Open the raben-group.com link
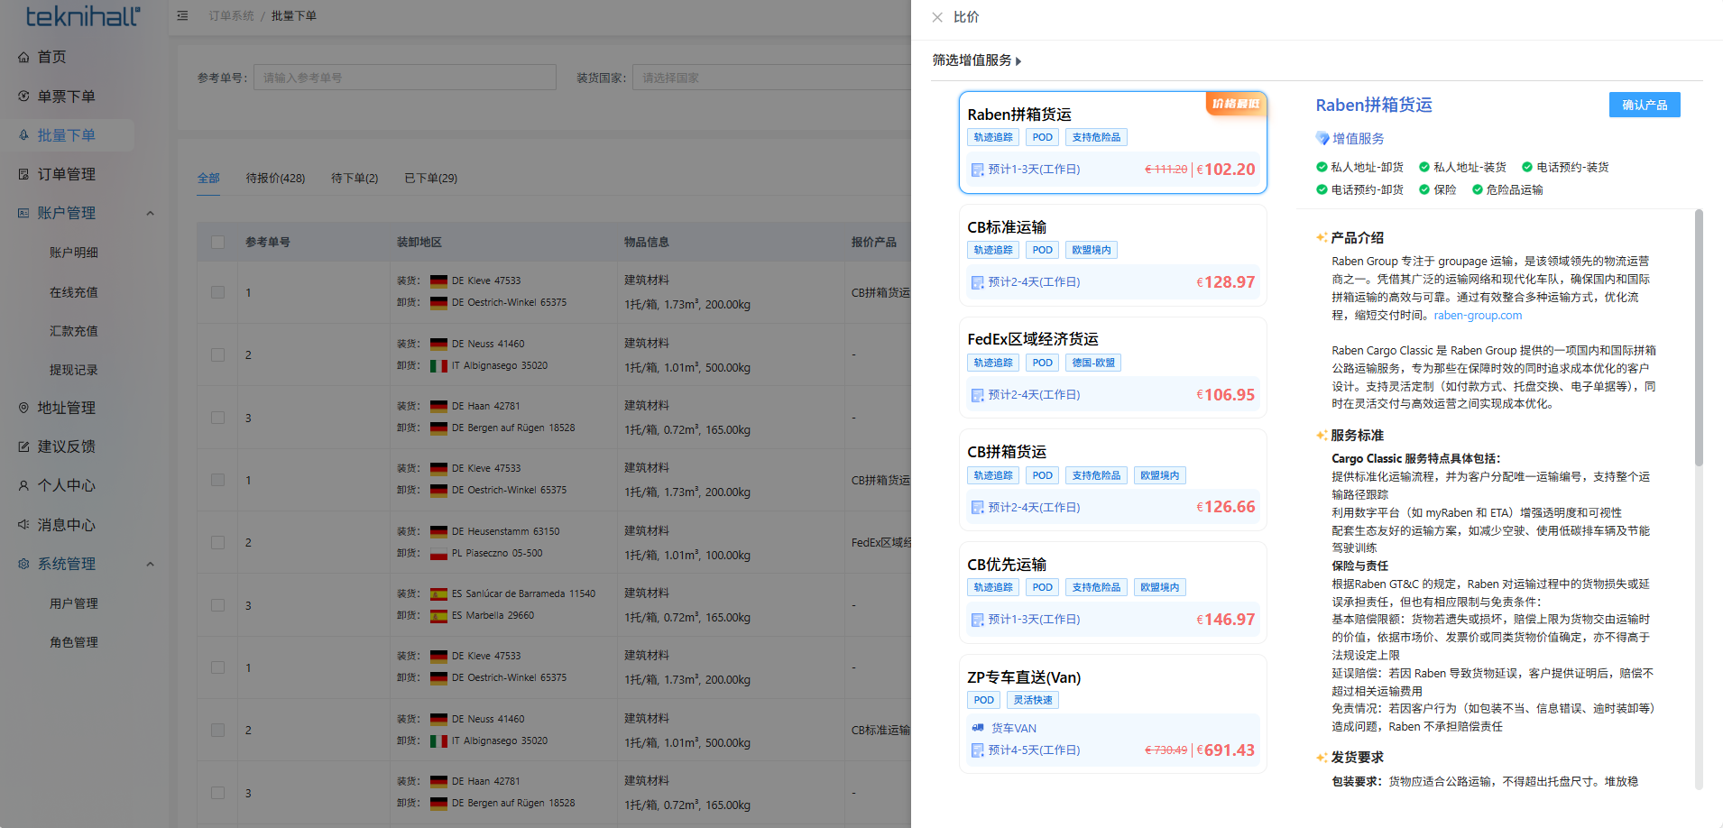Viewport: 1723px width, 828px height. point(1478,315)
